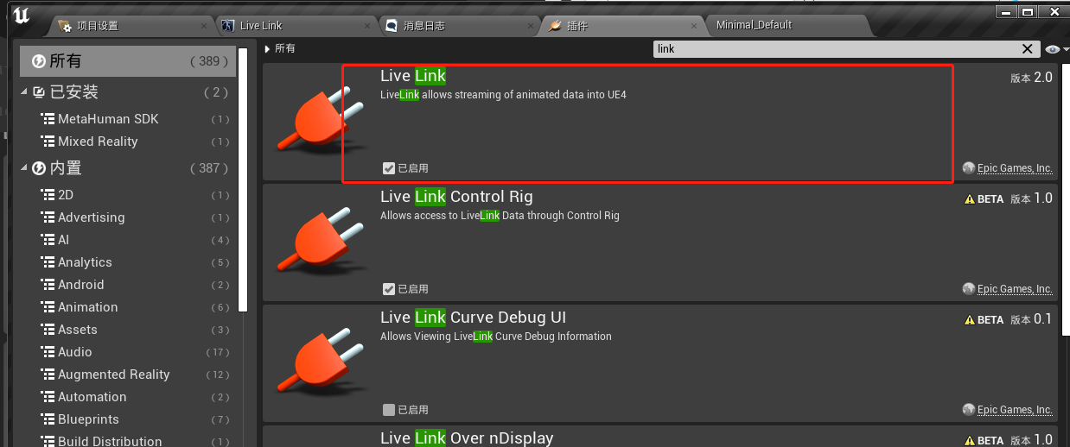Screen dimensions: 1070x447
Task: Click the Live Link Control Rig thumbnail
Action: pos(320,242)
